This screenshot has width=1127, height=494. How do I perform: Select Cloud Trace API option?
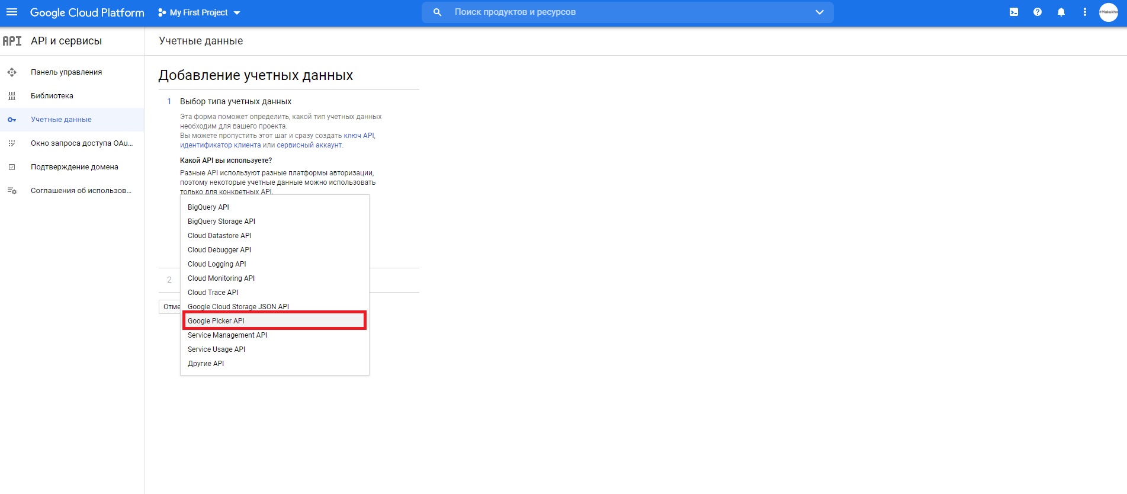(275, 293)
